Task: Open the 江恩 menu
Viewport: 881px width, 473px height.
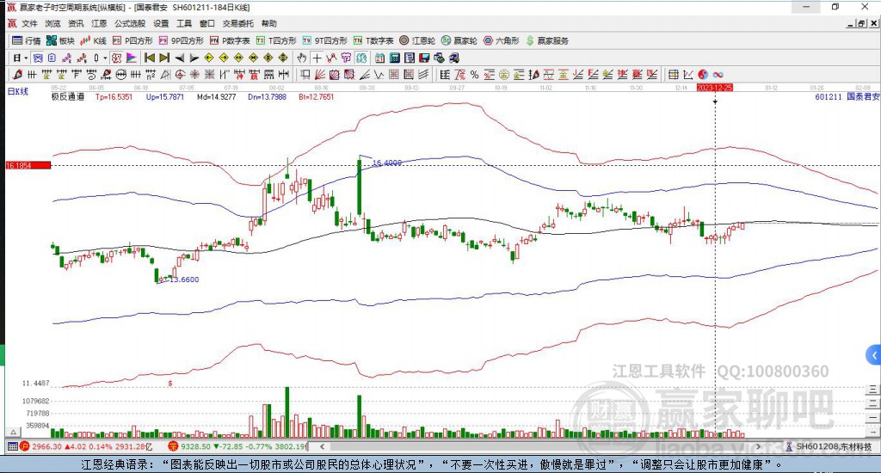Action: [99, 23]
